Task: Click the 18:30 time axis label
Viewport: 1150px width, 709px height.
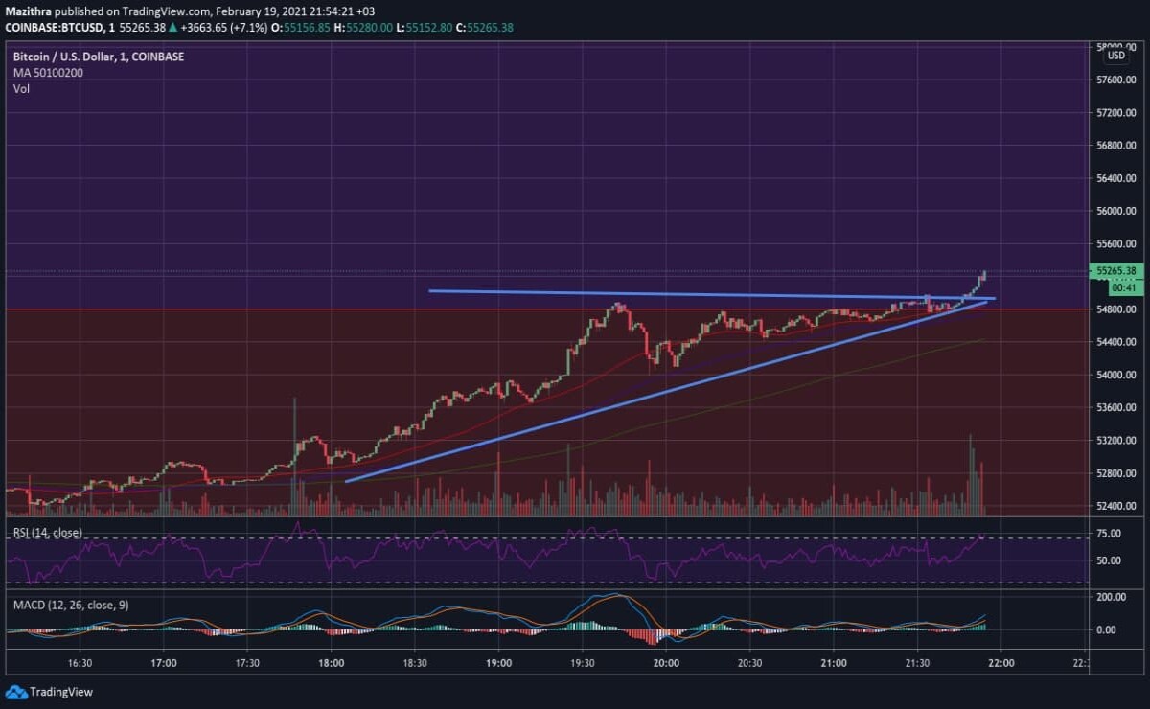Action: coord(415,662)
